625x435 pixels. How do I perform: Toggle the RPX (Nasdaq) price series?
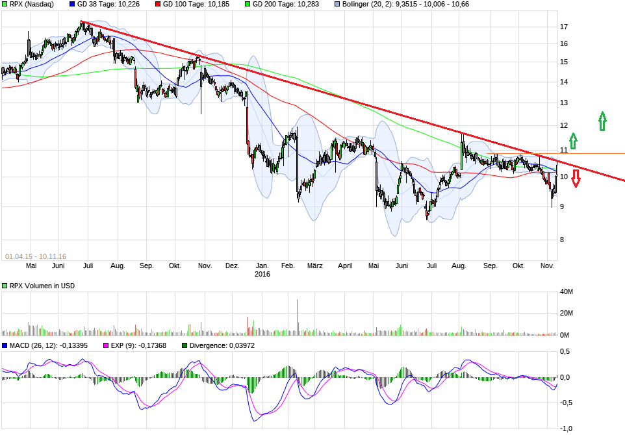(5, 5)
